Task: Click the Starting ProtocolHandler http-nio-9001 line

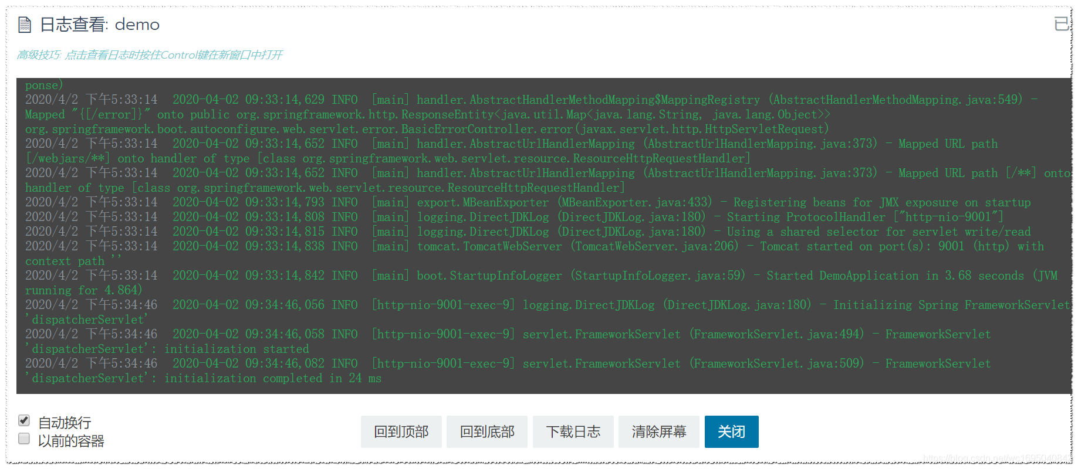Action: 515,217
